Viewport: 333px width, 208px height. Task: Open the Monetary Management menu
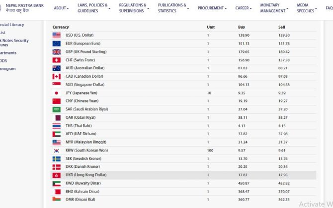click(x=274, y=8)
